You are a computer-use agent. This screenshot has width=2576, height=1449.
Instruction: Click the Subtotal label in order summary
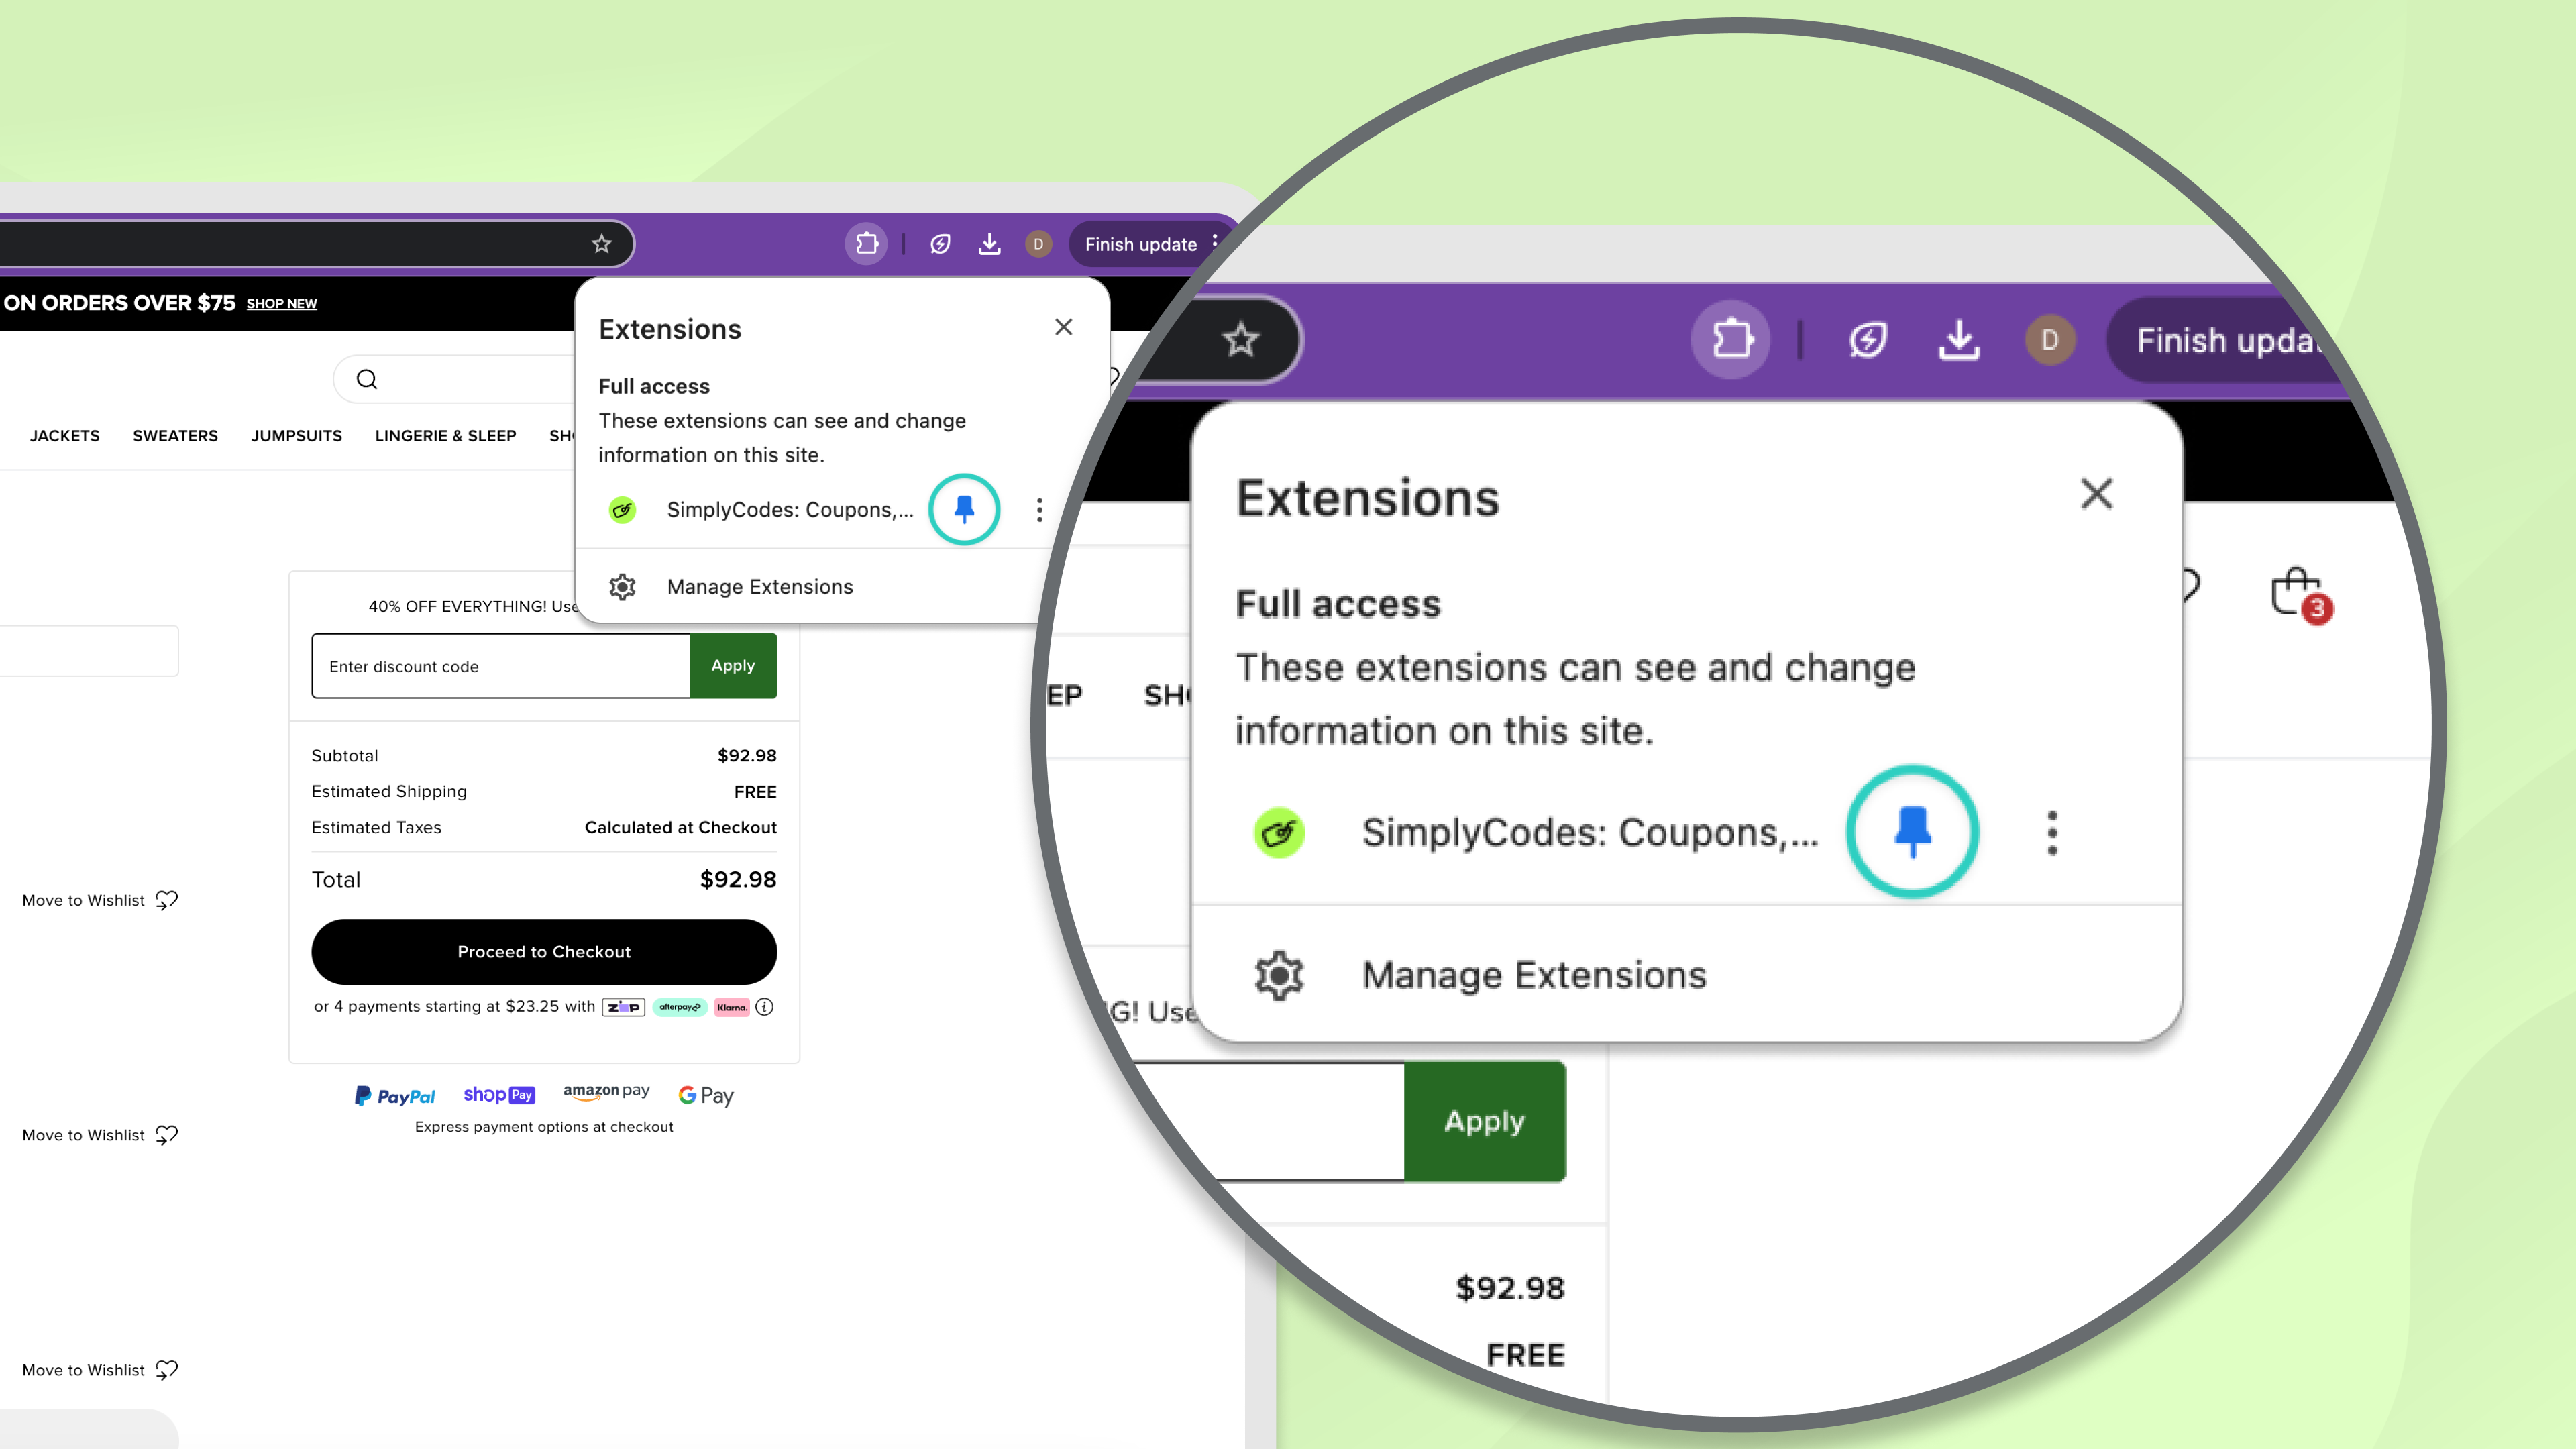coord(345,756)
